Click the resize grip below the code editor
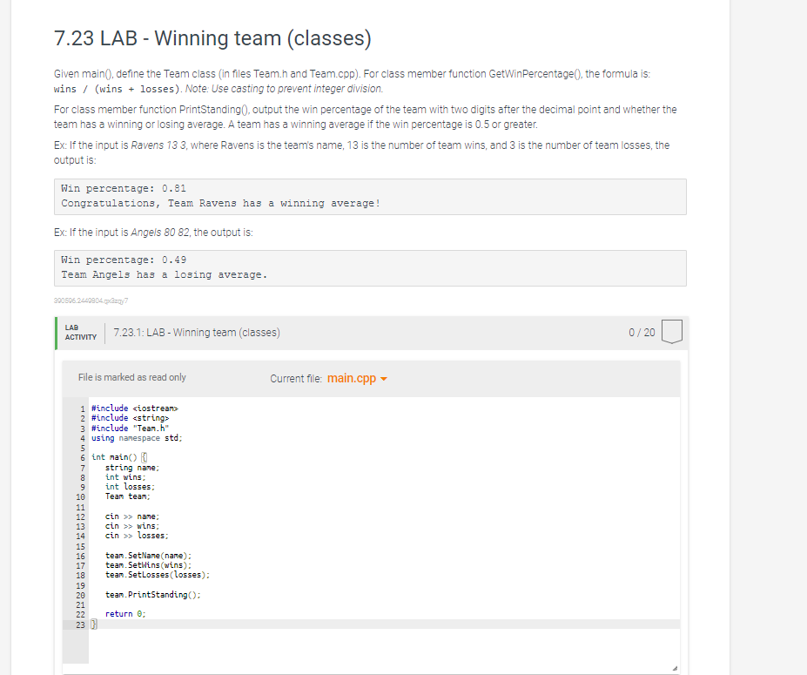 point(675,665)
